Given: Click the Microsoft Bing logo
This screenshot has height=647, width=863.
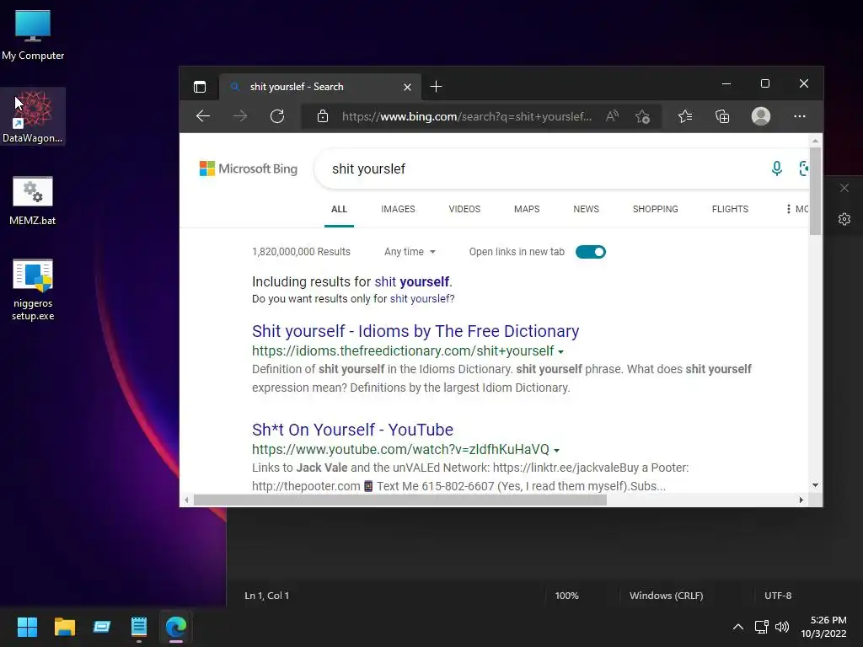Looking at the screenshot, I should tap(249, 168).
